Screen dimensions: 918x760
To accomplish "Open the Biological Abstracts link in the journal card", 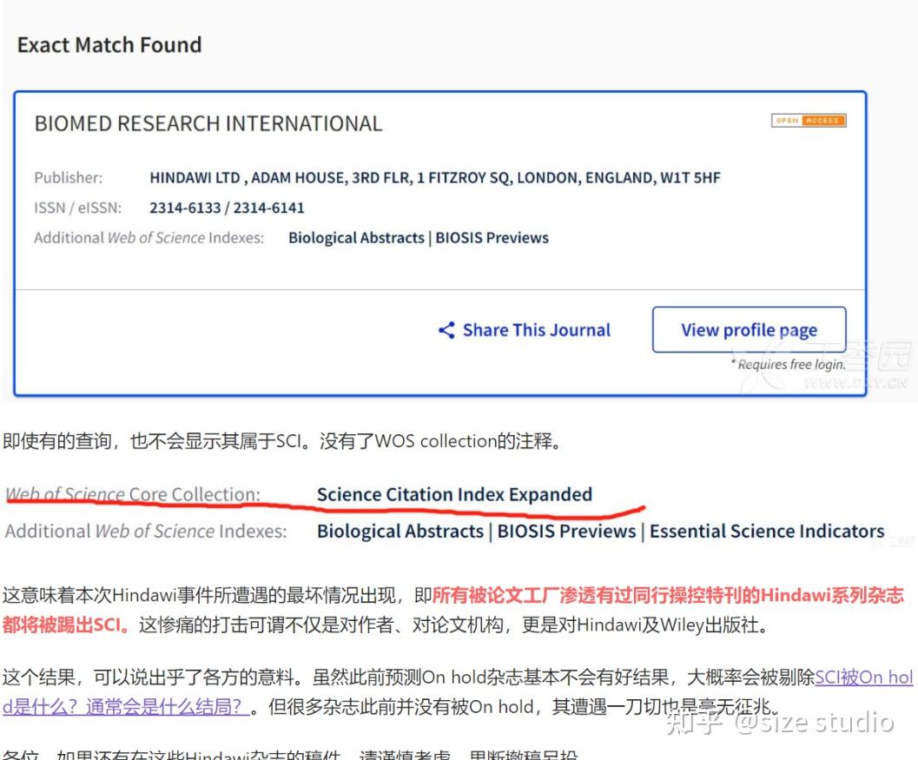I will tap(356, 238).
